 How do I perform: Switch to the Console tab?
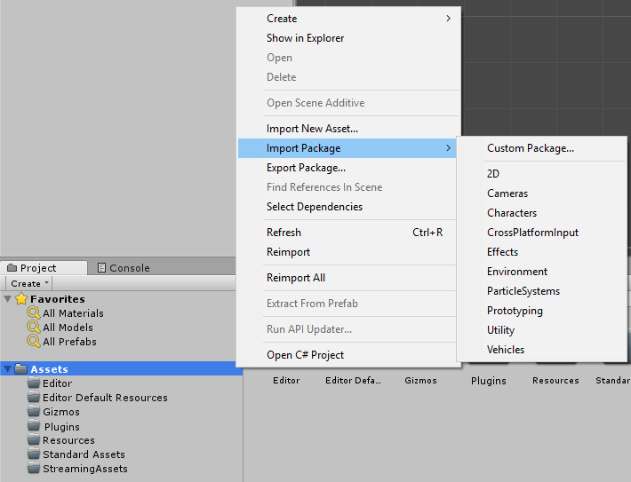point(124,268)
